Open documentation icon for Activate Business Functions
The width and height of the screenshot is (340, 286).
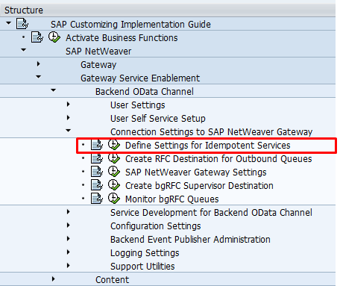coord(37,37)
